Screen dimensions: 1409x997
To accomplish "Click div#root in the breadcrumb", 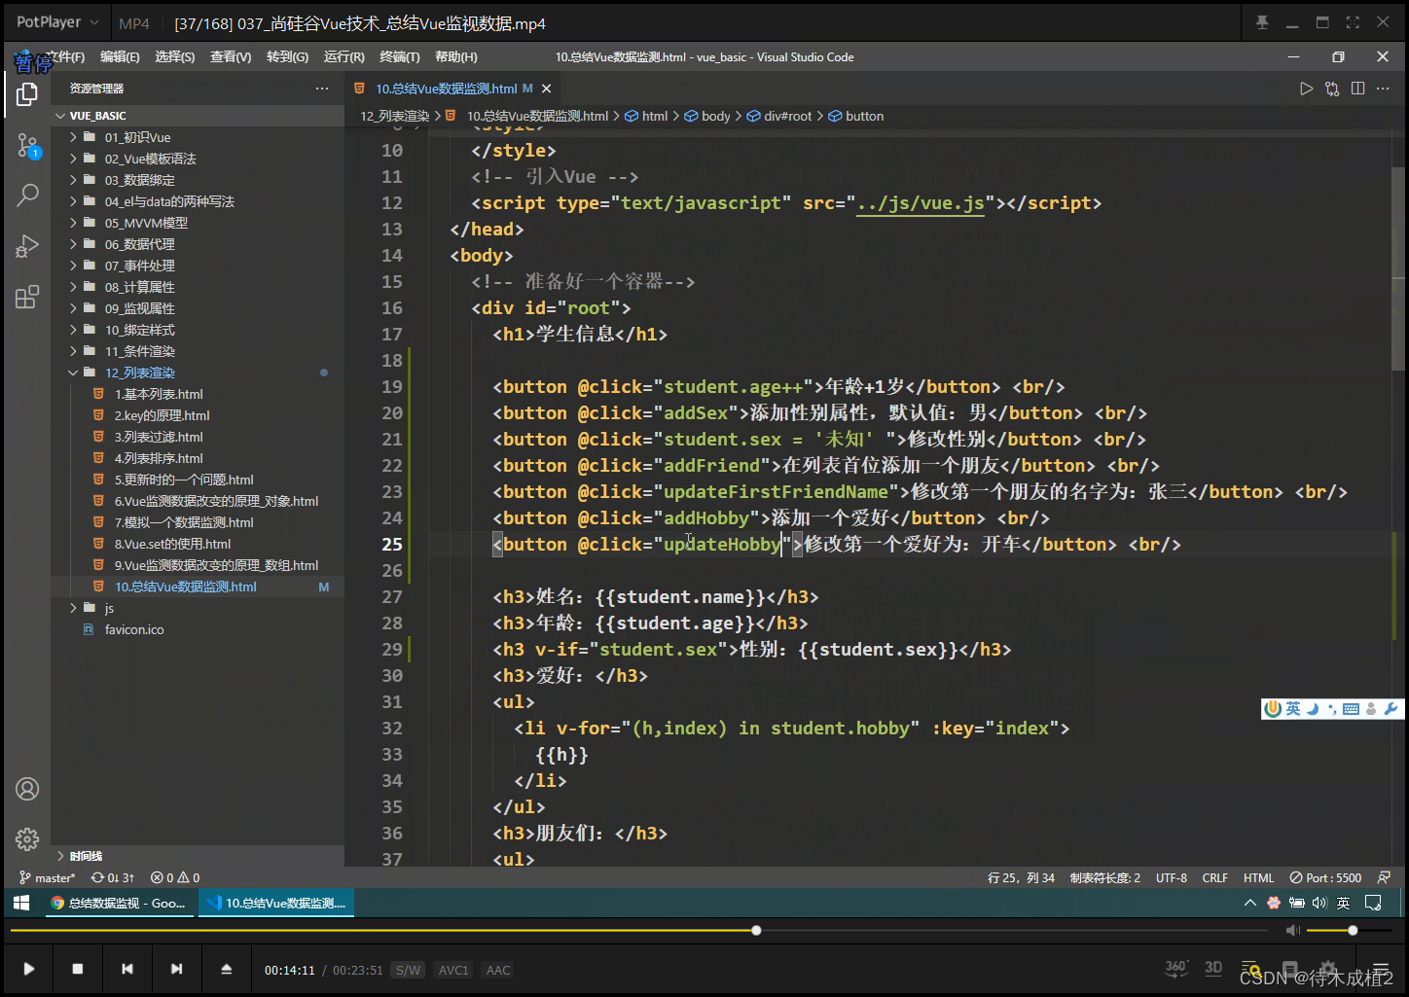I will [x=787, y=116].
